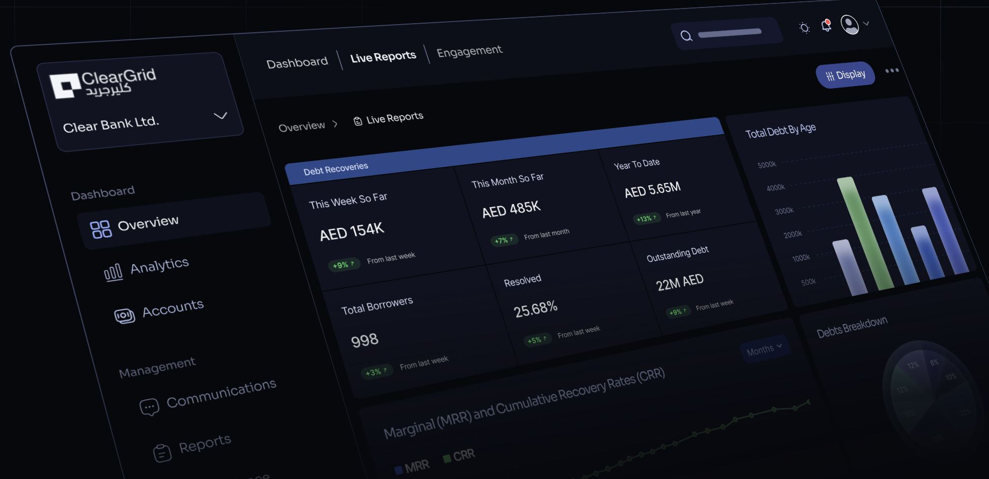The width and height of the screenshot is (989, 479).
Task: Click the +7% badge From last month
Action: [x=504, y=240]
